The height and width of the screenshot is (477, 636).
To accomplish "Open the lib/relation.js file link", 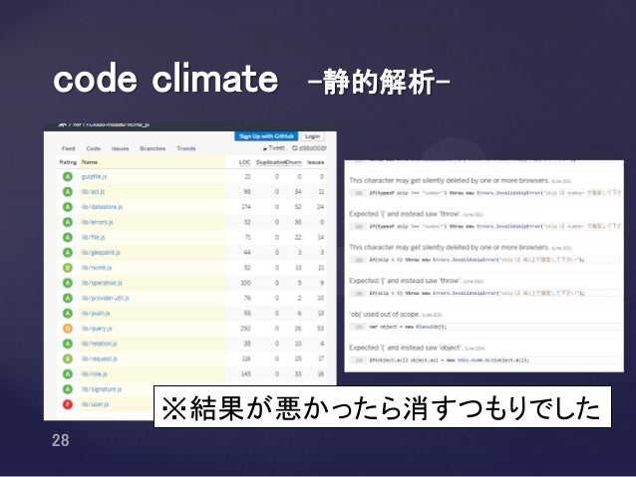I will pos(99,344).
